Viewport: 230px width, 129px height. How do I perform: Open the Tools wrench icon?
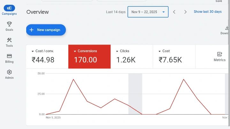point(9,40)
